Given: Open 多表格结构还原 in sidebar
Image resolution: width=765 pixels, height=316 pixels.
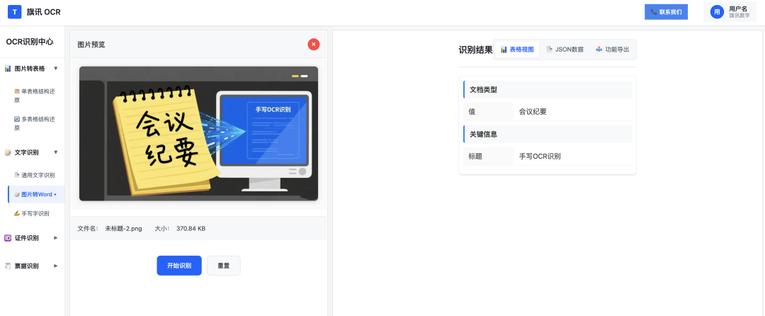Looking at the screenshot, I should [36, 123].
